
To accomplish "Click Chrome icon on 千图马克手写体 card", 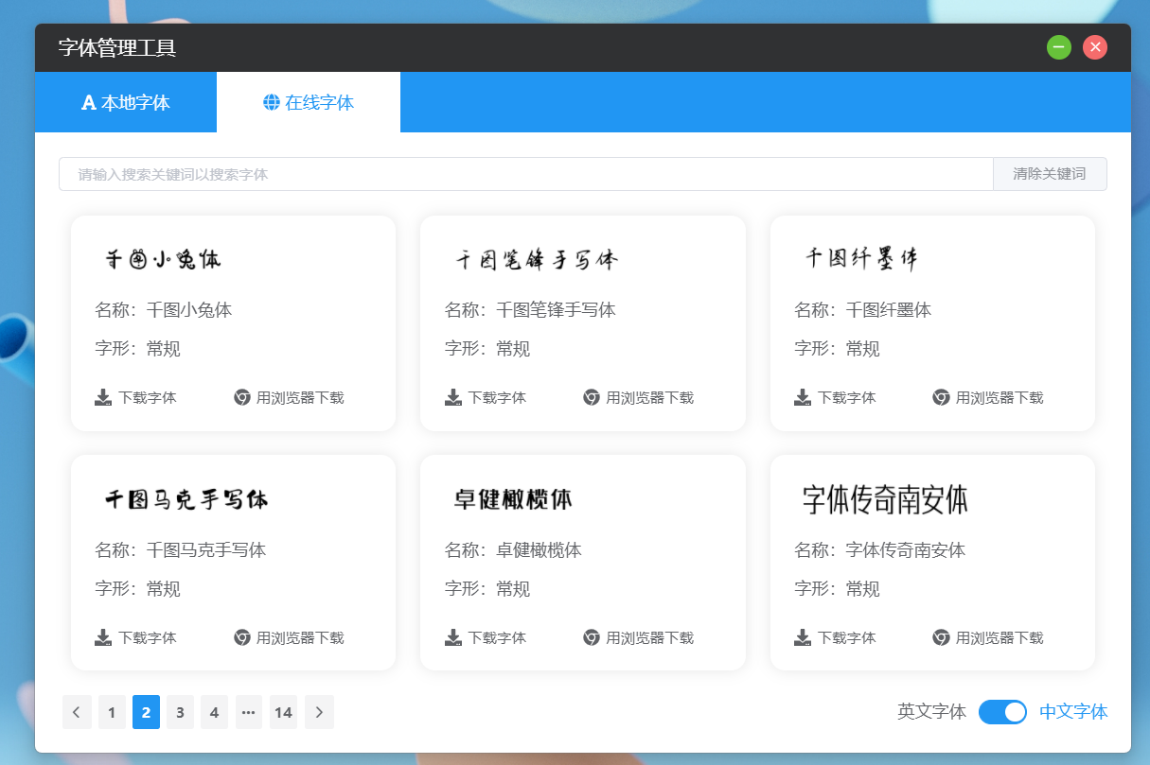I will pos(242,637).
